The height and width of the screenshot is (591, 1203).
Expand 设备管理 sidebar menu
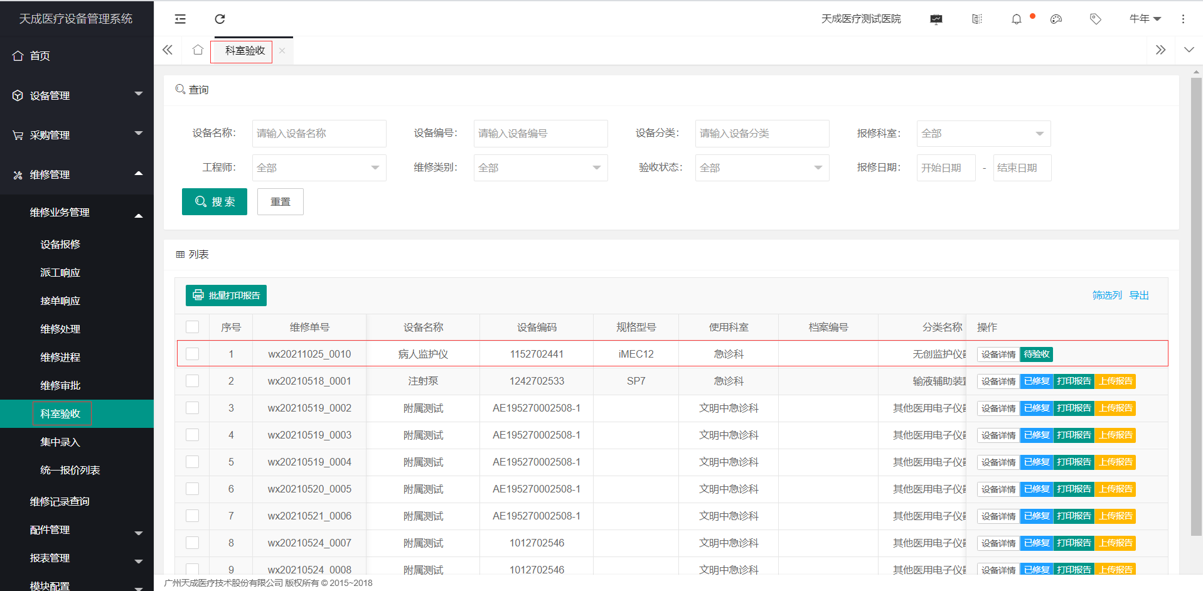[x=77, y=95]
